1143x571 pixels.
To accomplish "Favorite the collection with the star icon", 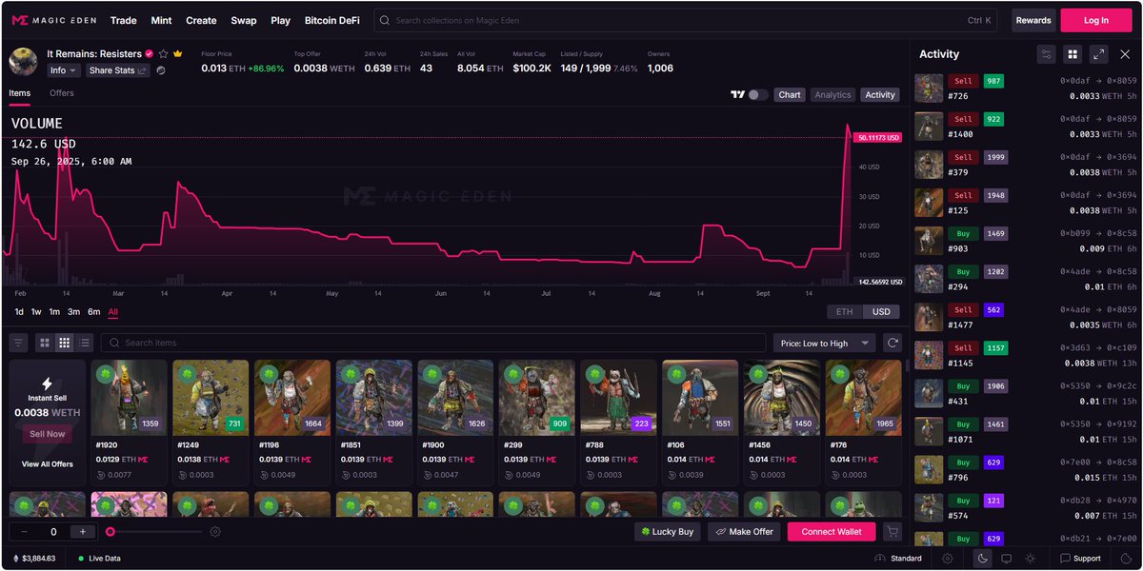I will click(163, 54).
